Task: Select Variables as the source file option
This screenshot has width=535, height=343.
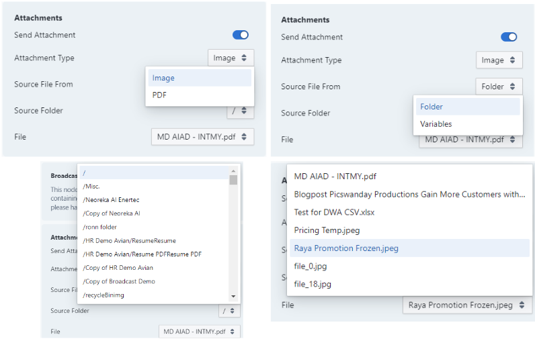Action: [x=436, y=124]
